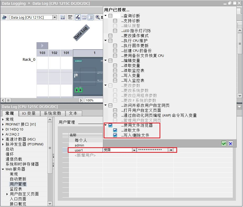Screen dimensions: 243x207
Task: Select 接口概览 in the tree
Action: [x=18, y=204]
